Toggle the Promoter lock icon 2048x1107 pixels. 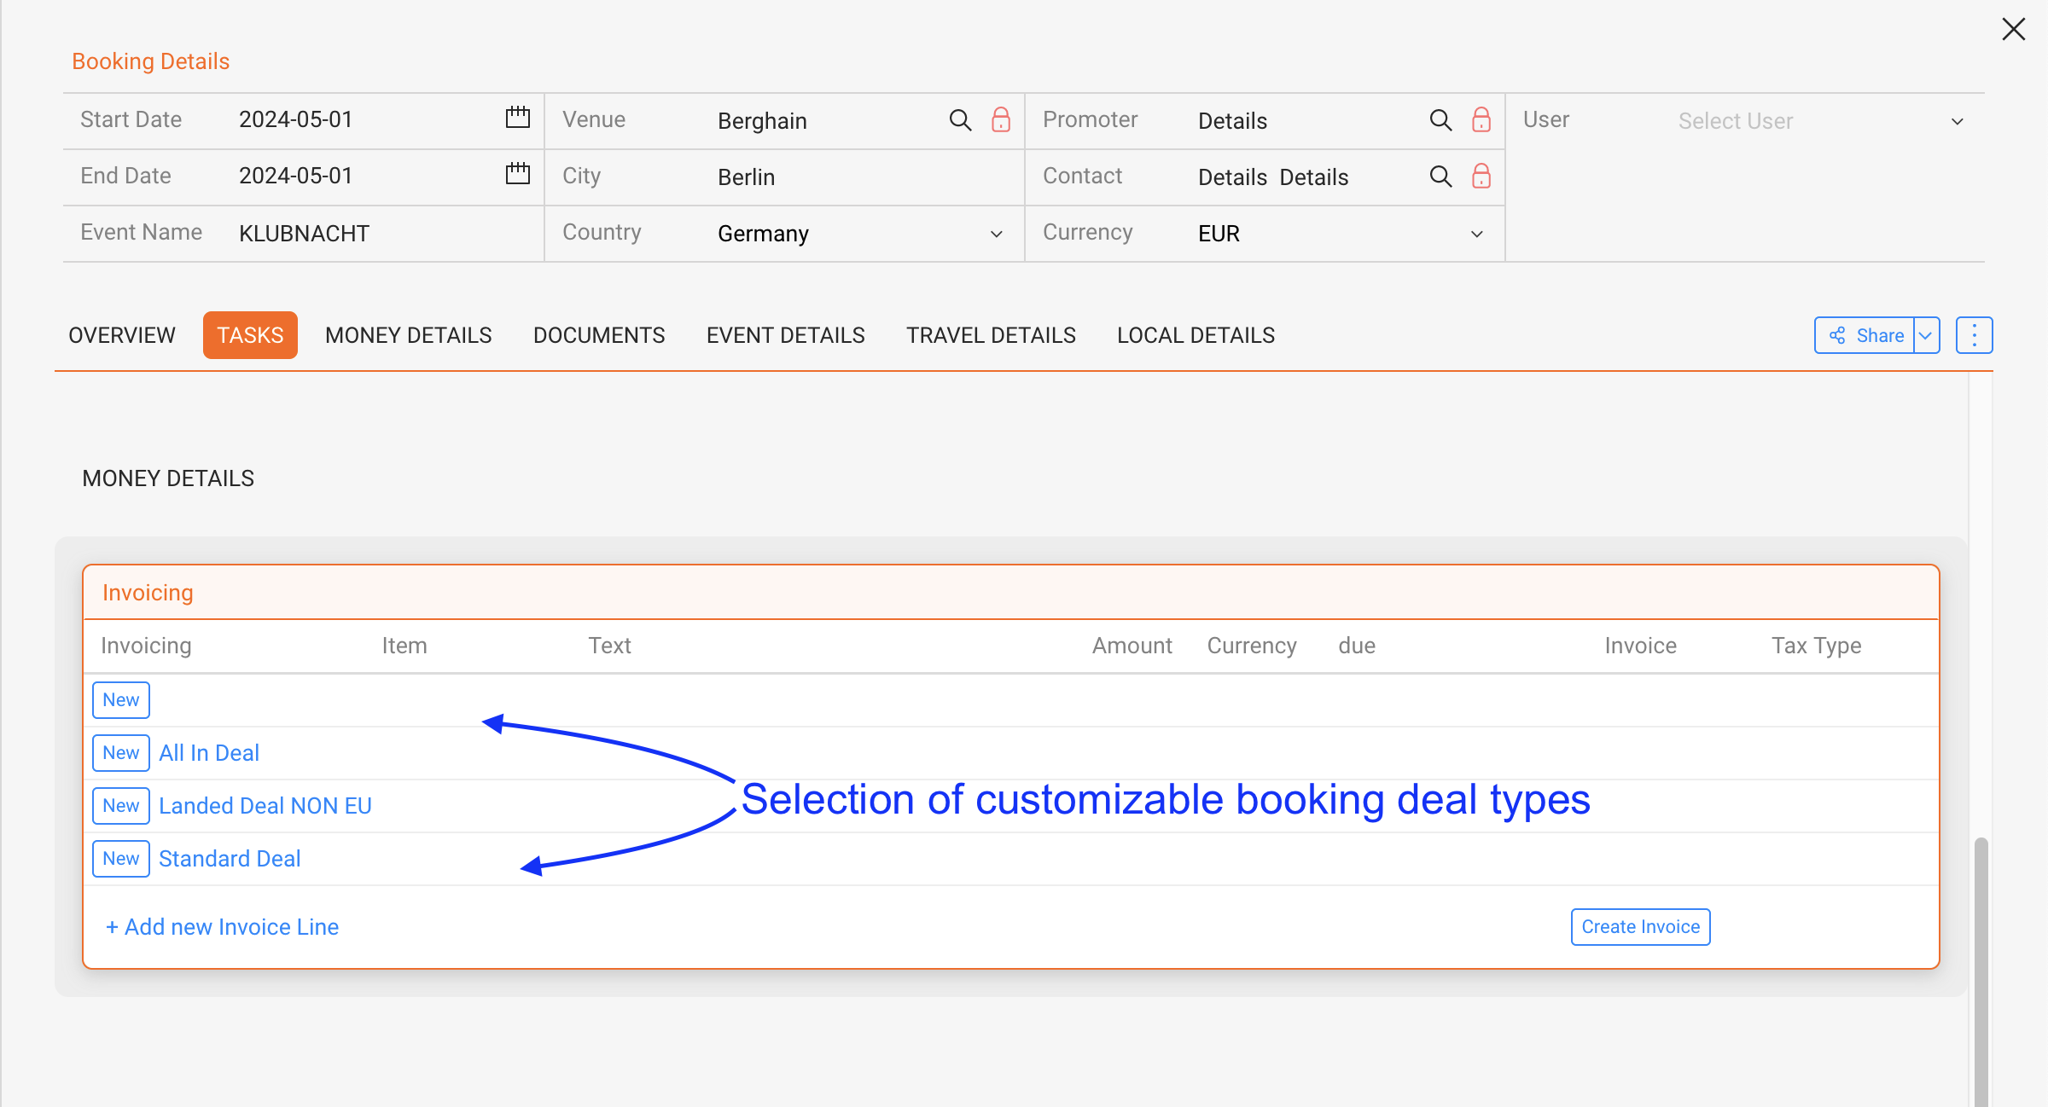pos(1481,120)
